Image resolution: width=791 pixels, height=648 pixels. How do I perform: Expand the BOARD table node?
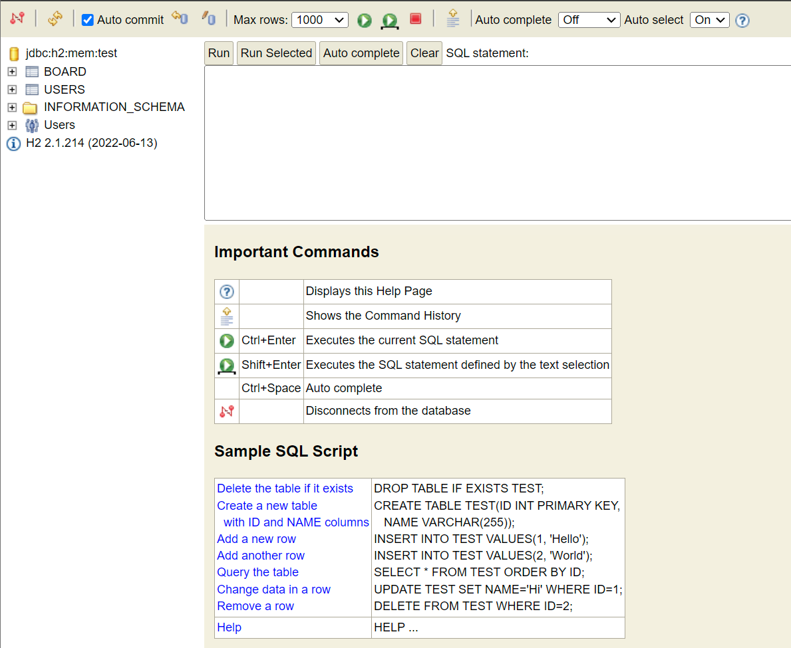tap(12, 72)
